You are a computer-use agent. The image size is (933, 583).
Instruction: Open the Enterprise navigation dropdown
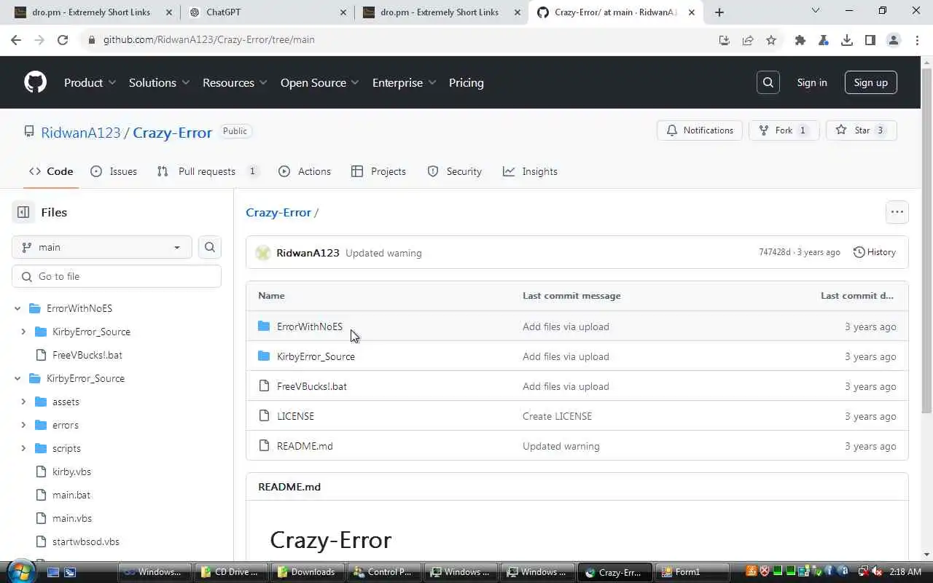404,82
